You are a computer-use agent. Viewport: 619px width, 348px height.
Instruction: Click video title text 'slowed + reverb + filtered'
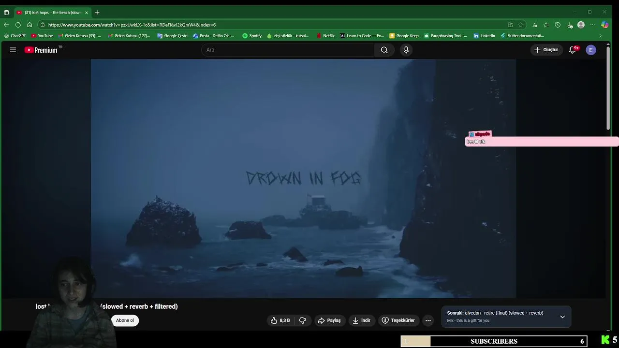pyautogui.click(x=139, y=306)
